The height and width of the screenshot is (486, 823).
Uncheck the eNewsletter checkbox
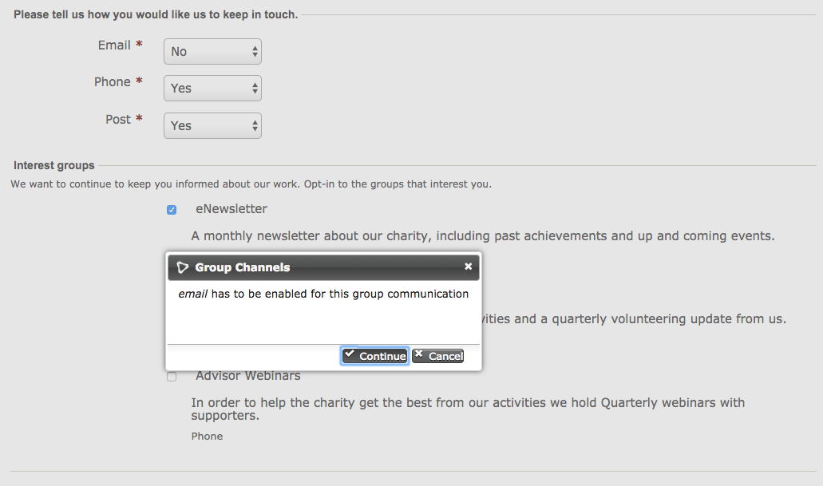pos(172,210)
